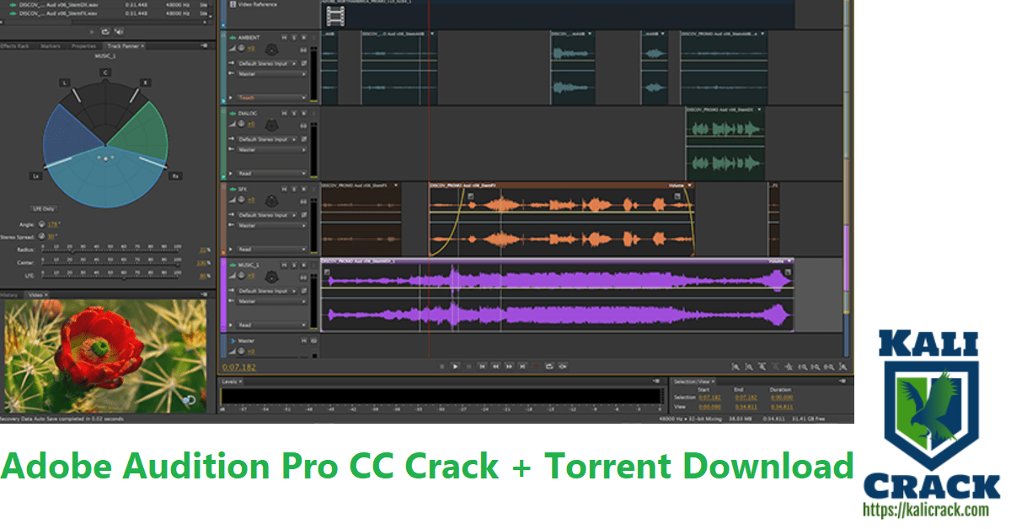Click the Files panel preview Play icon
Viewport: 1011px width, 529px height.
pyautogui.click(x=92, y=32)
